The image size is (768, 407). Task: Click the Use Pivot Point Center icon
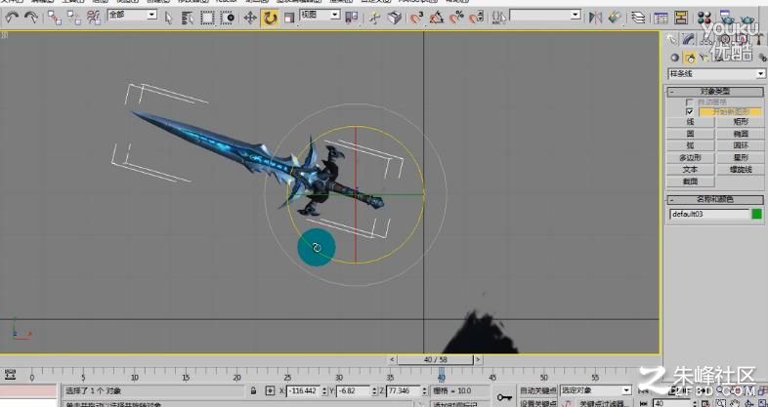pos(351,19)
